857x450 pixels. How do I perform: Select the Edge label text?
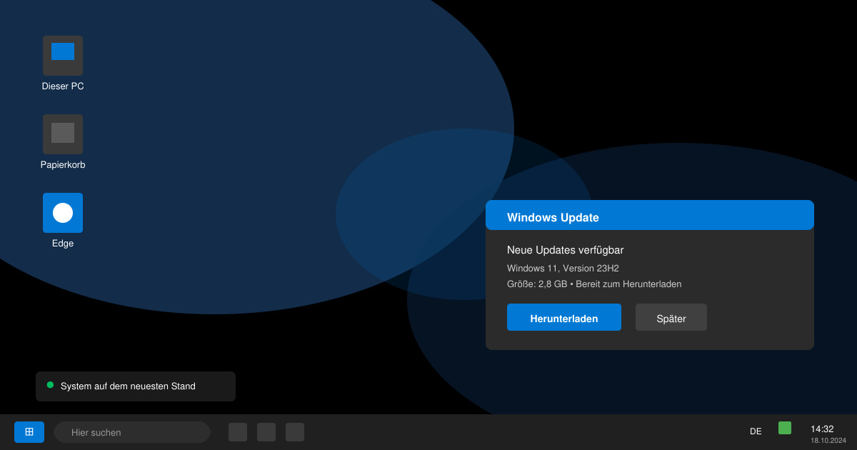pos(63,244)
